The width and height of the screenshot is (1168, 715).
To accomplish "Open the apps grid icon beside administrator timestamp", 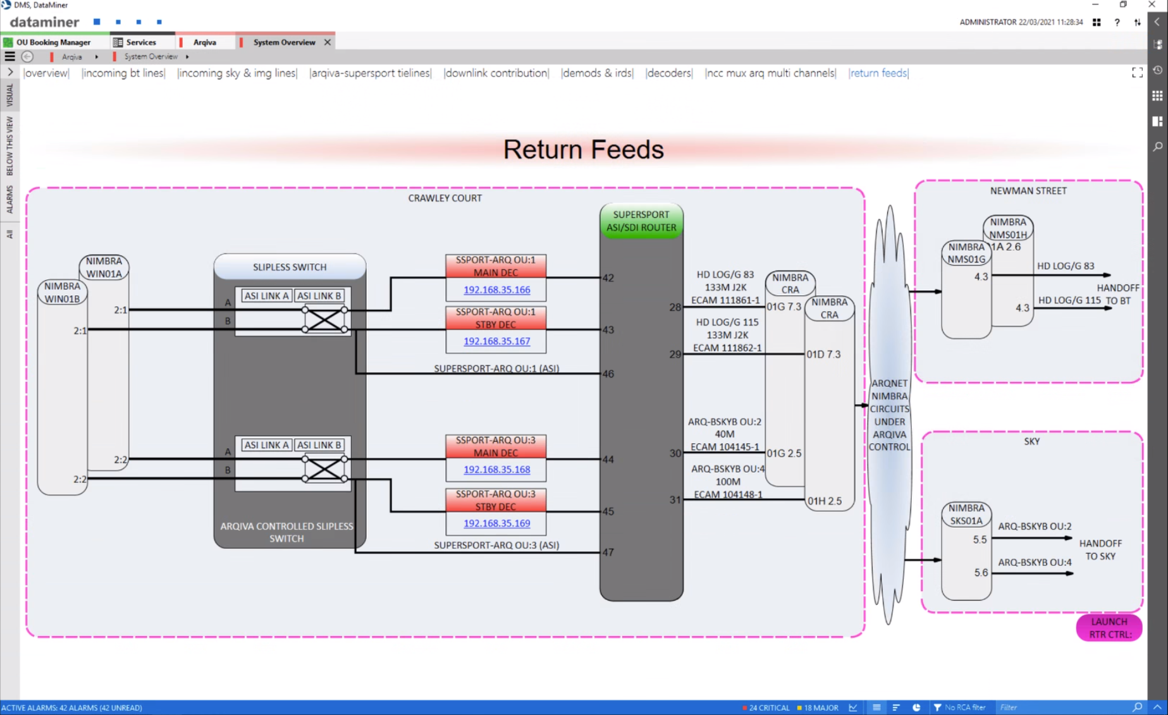I will click(x=1097, y=22).
